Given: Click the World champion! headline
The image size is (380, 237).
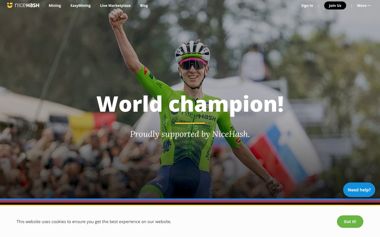Looking at the screenshot, I should coord(190,104).
